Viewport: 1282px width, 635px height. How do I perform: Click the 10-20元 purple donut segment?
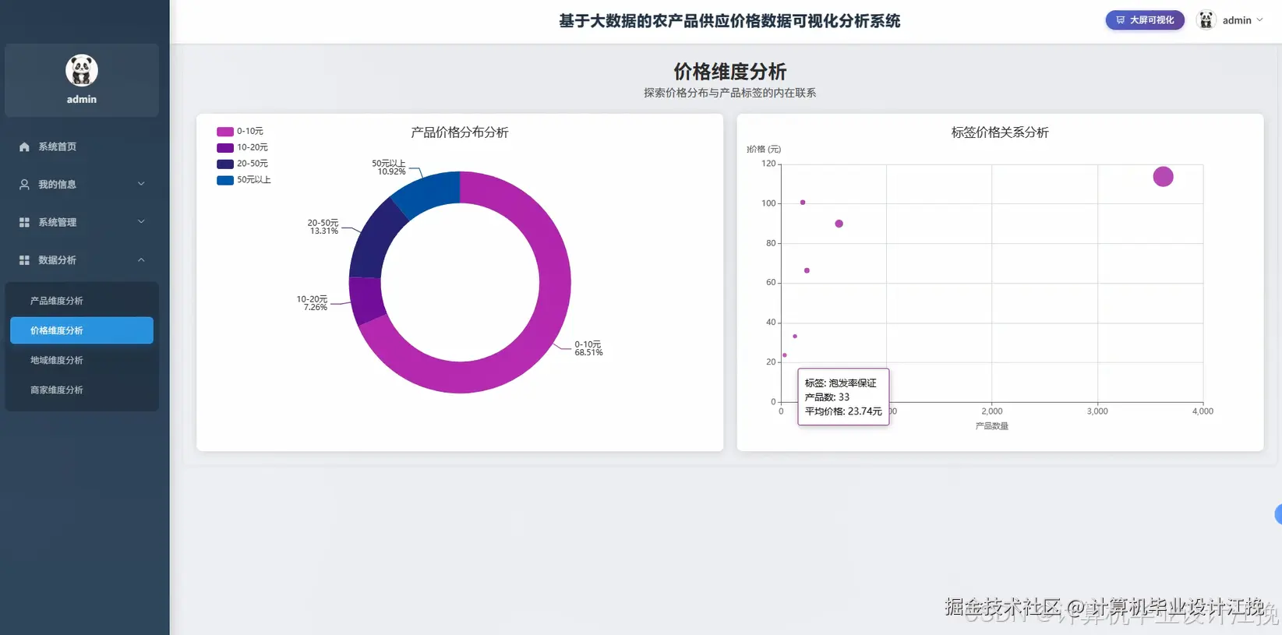pos(366,300)
